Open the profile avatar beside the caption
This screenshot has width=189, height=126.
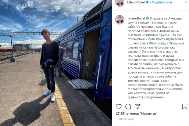tap(119, 20)
